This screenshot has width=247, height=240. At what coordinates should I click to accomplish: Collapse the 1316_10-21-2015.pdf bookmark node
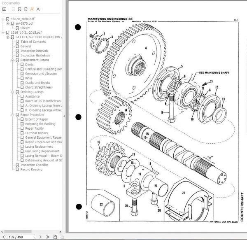(x=3, y=33)
